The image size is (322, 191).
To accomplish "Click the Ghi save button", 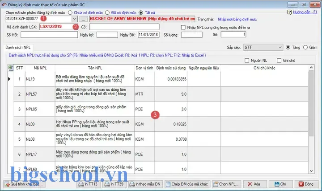I will coord(280,184).
